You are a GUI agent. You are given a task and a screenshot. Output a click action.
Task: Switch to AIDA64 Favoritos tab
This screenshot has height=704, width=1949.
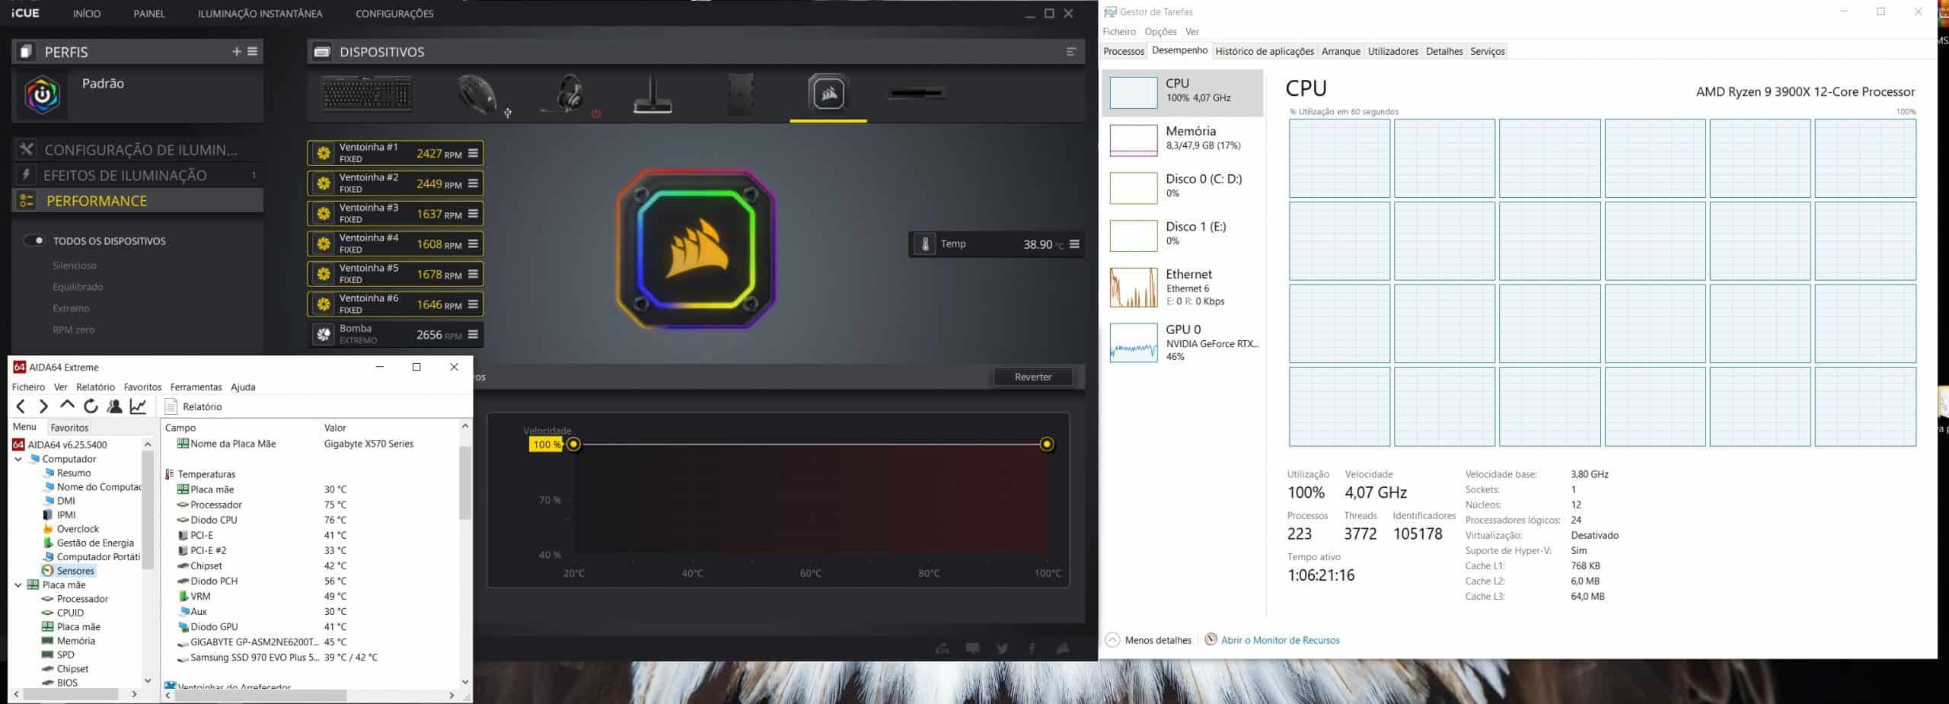point(69,428)
